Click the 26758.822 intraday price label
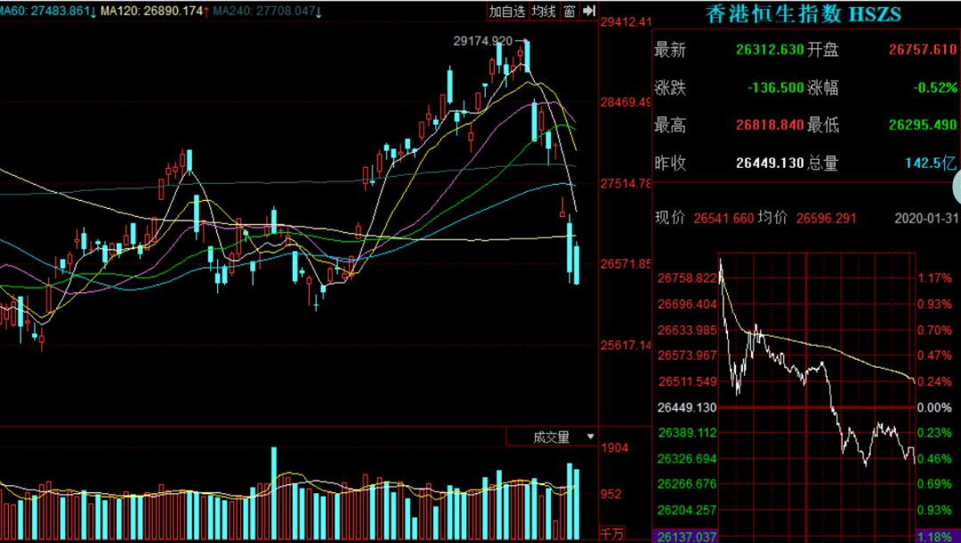 pyautogui.click(x=687, y=278)
